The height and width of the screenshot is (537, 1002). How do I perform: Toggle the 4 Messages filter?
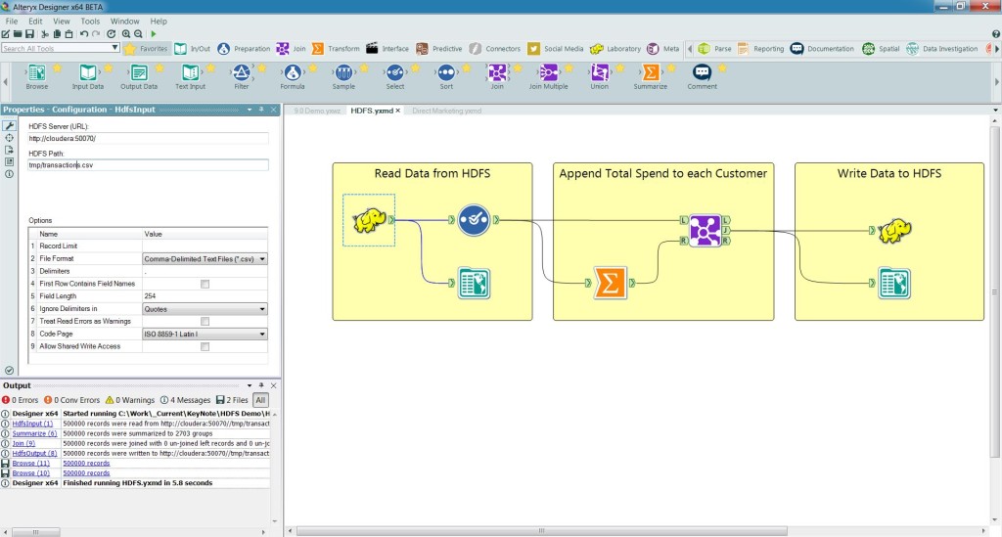[185, 400]
